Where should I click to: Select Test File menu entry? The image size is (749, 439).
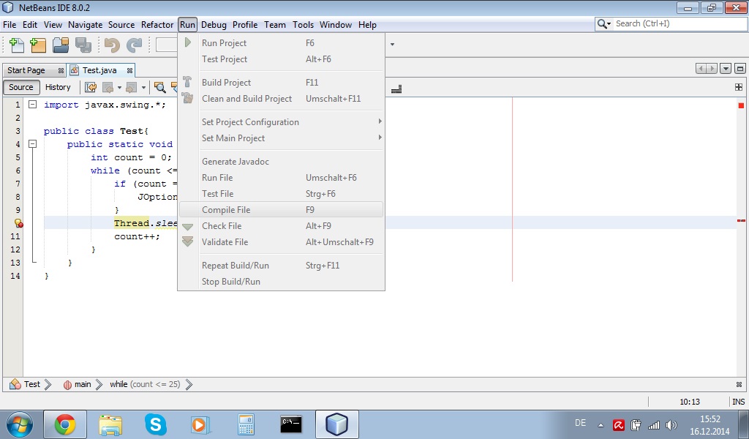tap(281, 193)
